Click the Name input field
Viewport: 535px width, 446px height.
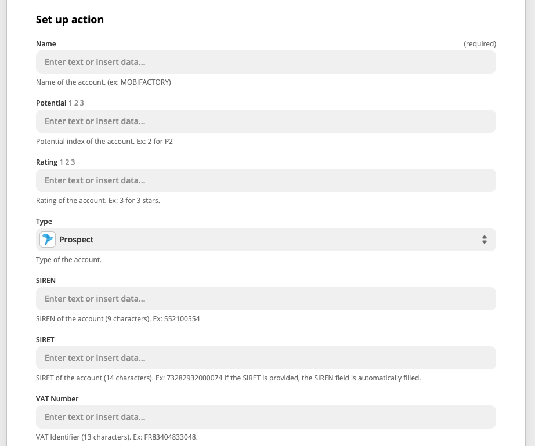tap(266, 62)
